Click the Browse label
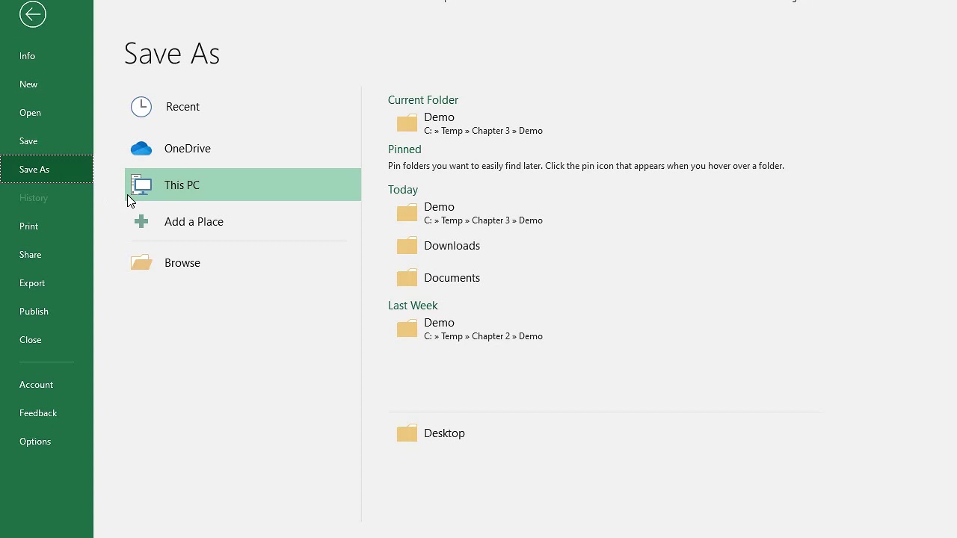957x538 pixels. coord(182,263)
